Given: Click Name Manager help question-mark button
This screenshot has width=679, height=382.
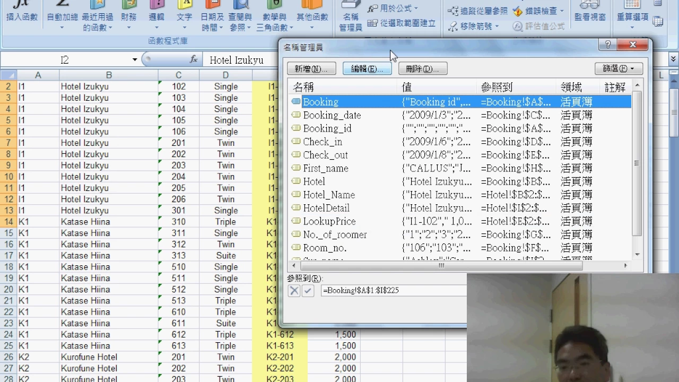Looking at the screenshot, I should (x=607, y=45).
